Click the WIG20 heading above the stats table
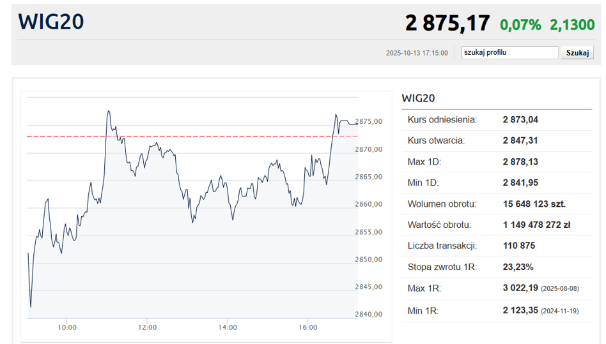The width and height of the screenshot is (606, 344). tap(418, 98)
